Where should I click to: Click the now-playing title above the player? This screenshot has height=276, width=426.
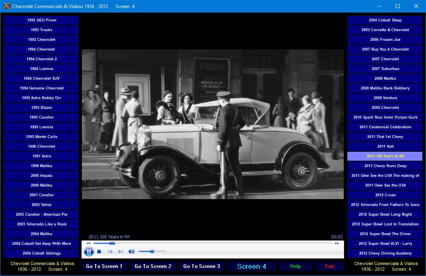(x=109, y=237)
